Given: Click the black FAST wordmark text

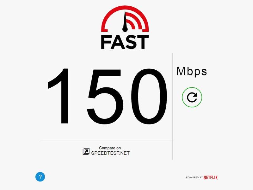Looking at the screenshot, I should (125, 42).
